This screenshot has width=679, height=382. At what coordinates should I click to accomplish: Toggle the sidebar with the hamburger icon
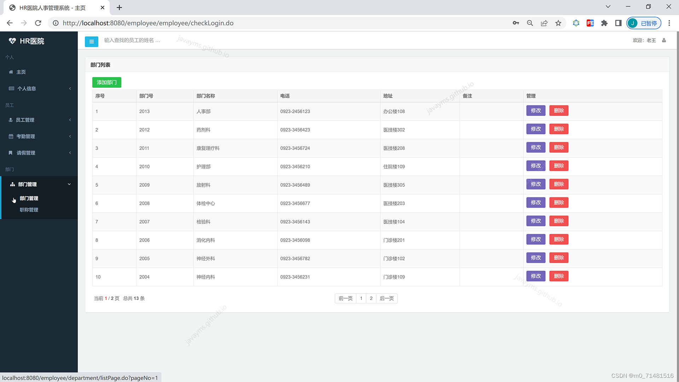(91, 41)
